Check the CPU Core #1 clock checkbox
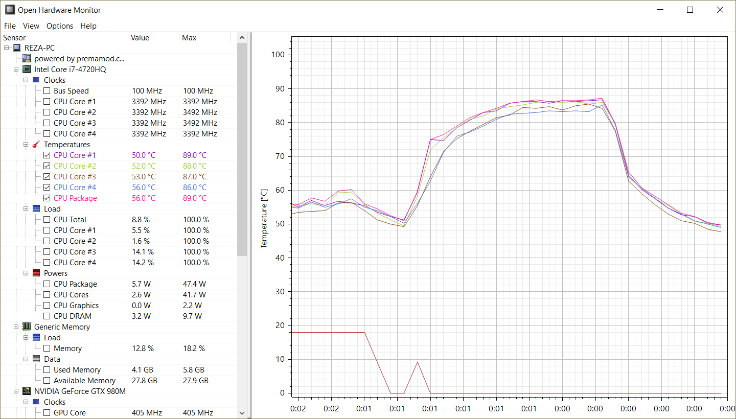 tap(47, 101)
